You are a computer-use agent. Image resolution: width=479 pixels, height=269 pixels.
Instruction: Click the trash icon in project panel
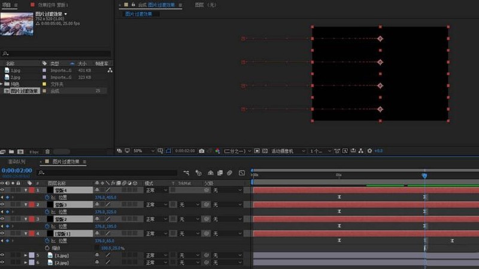click(47, 152)
